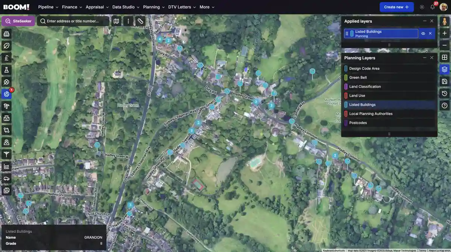Open the three-dot options menu

pos(129,21)
